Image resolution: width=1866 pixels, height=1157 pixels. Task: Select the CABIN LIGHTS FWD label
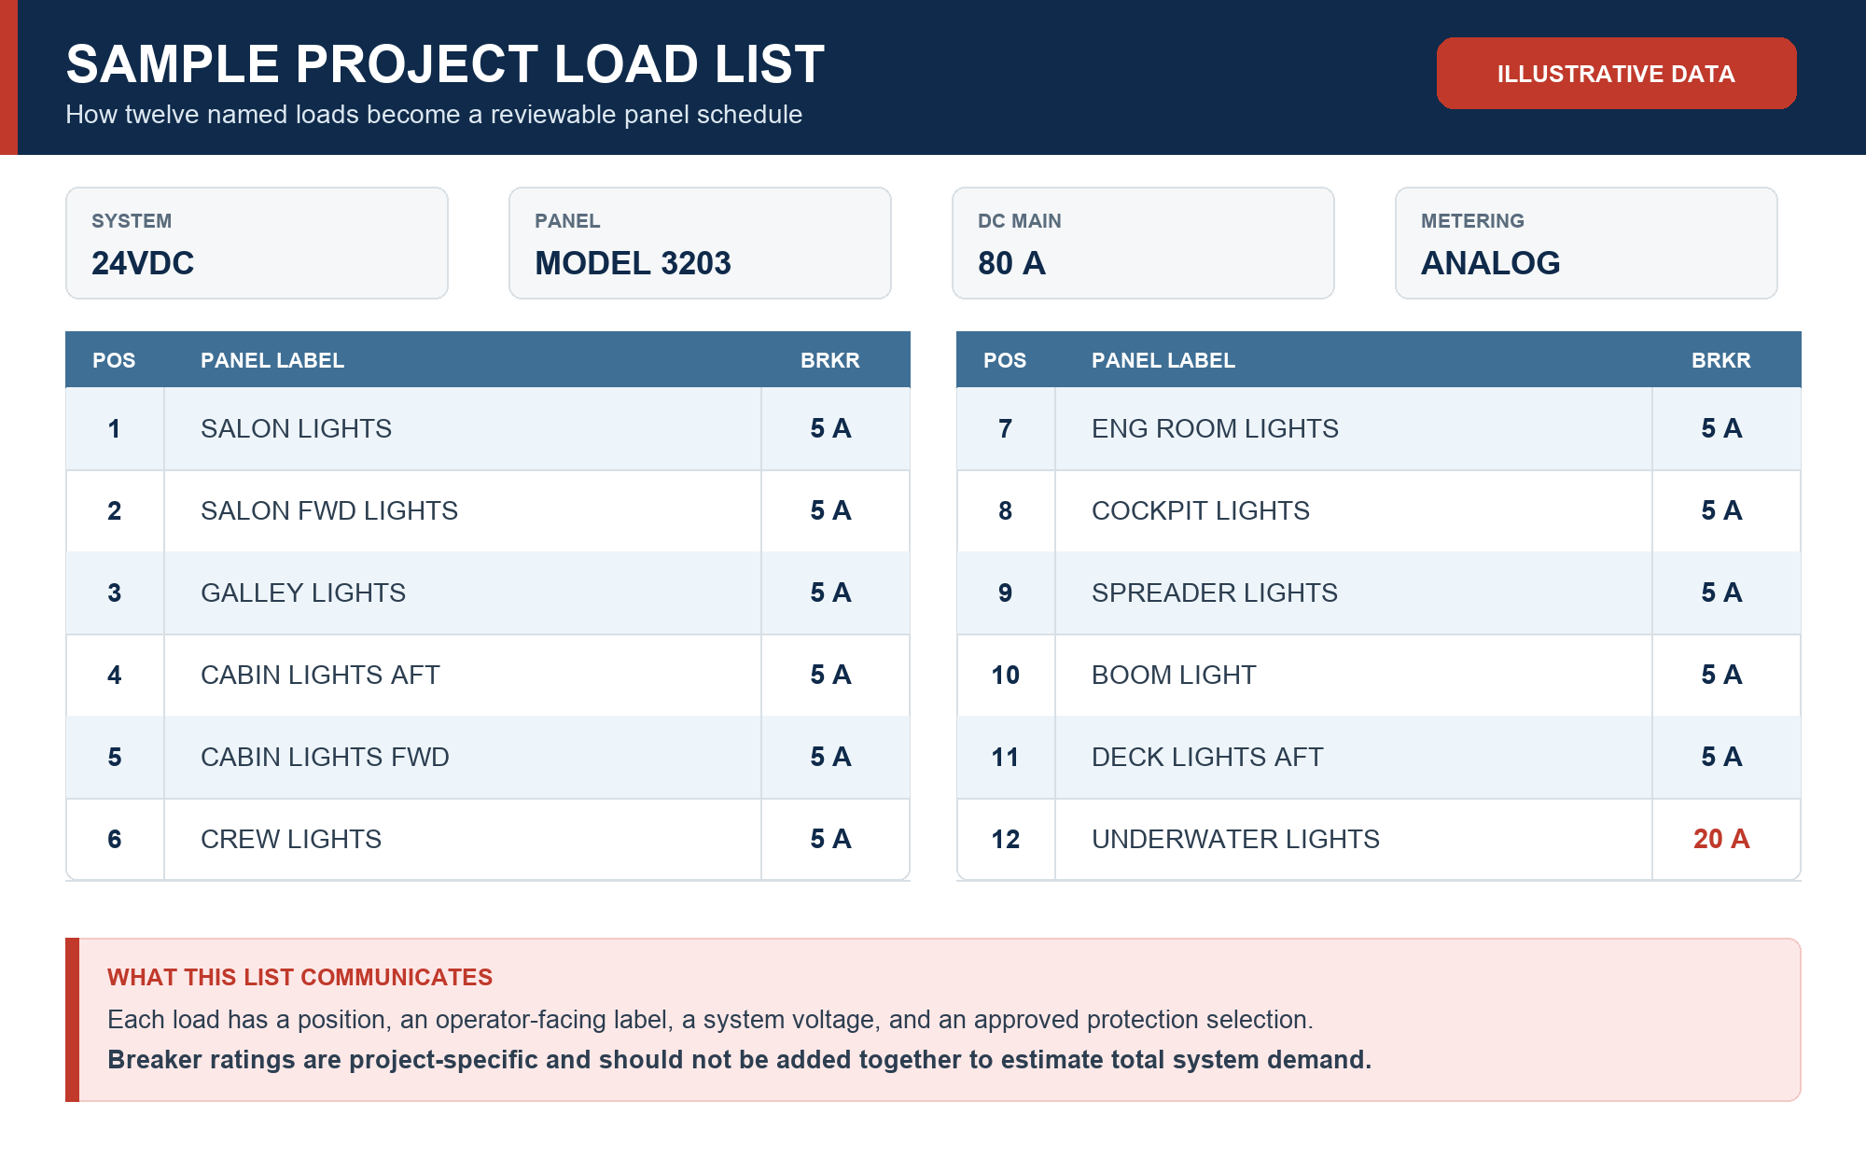click(x=325, y=757)
